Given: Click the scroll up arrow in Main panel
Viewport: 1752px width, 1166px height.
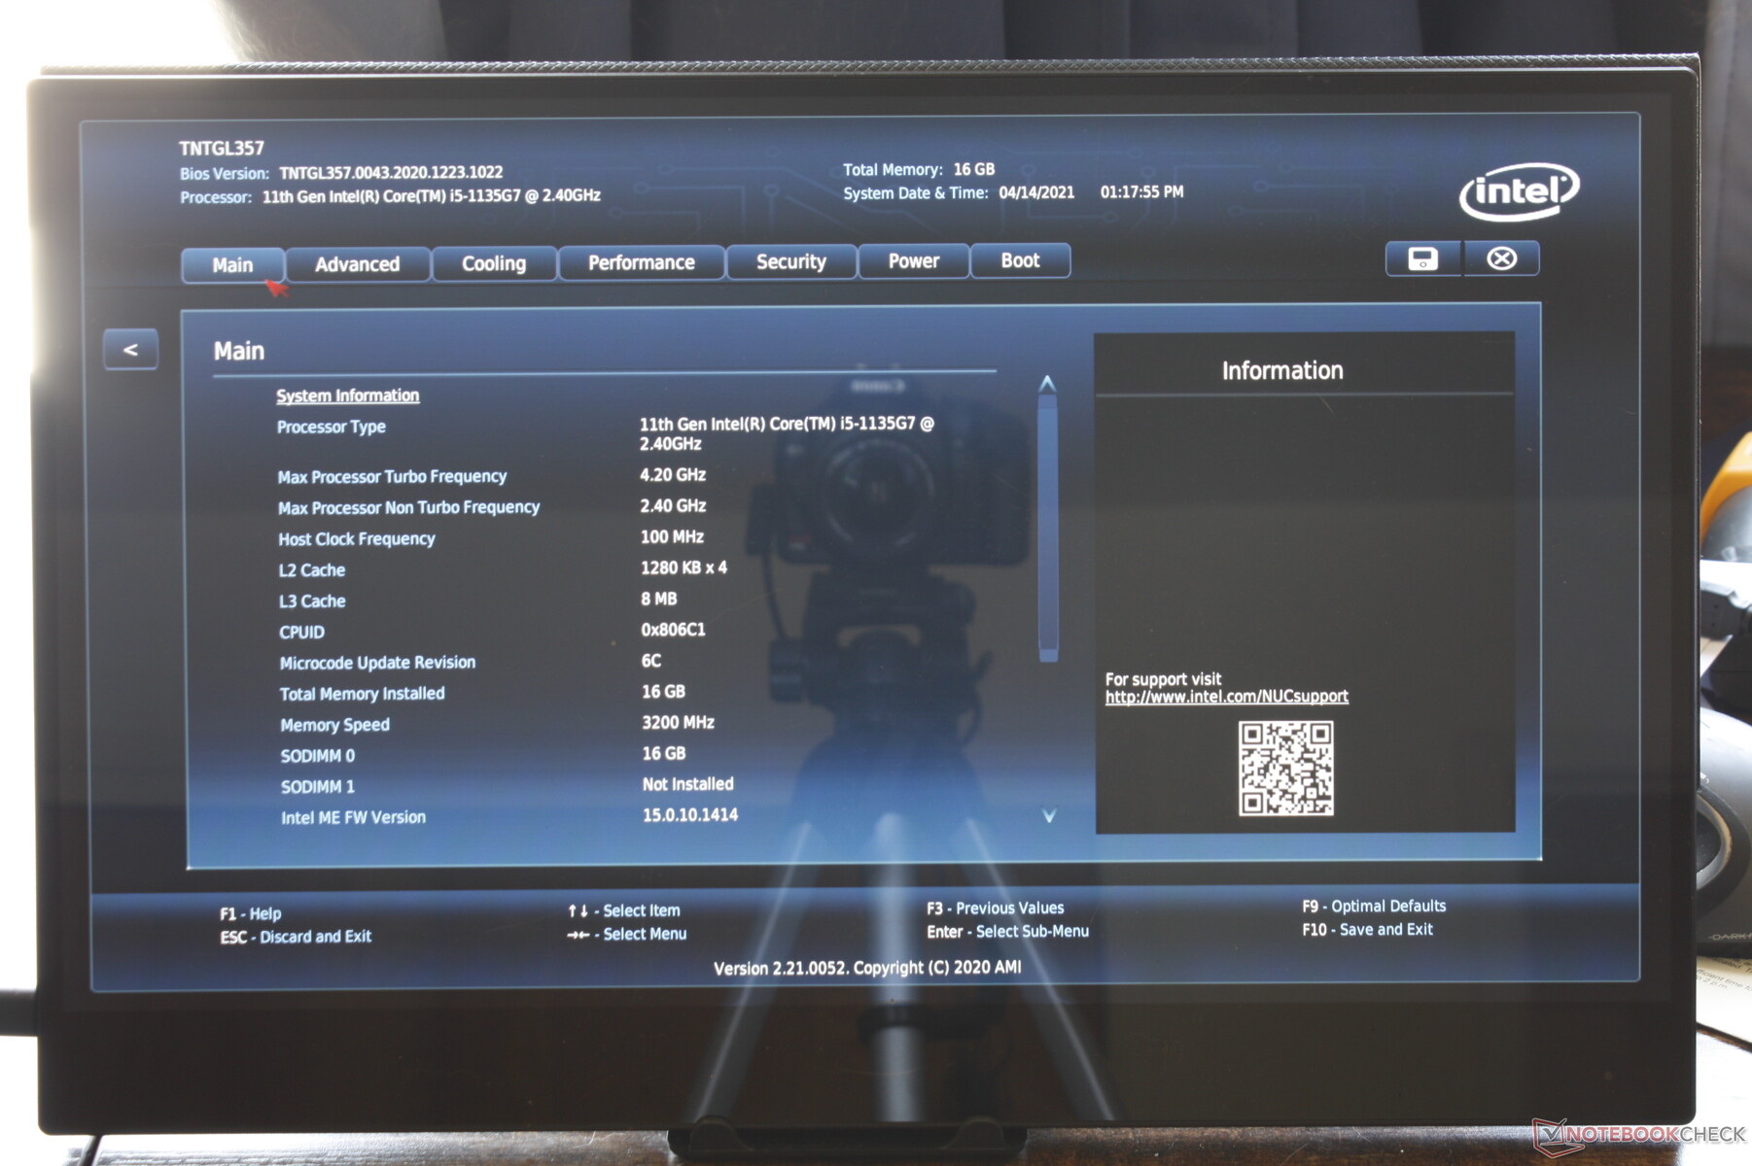Looking at the screenshot, I should tap(1047, 384).
